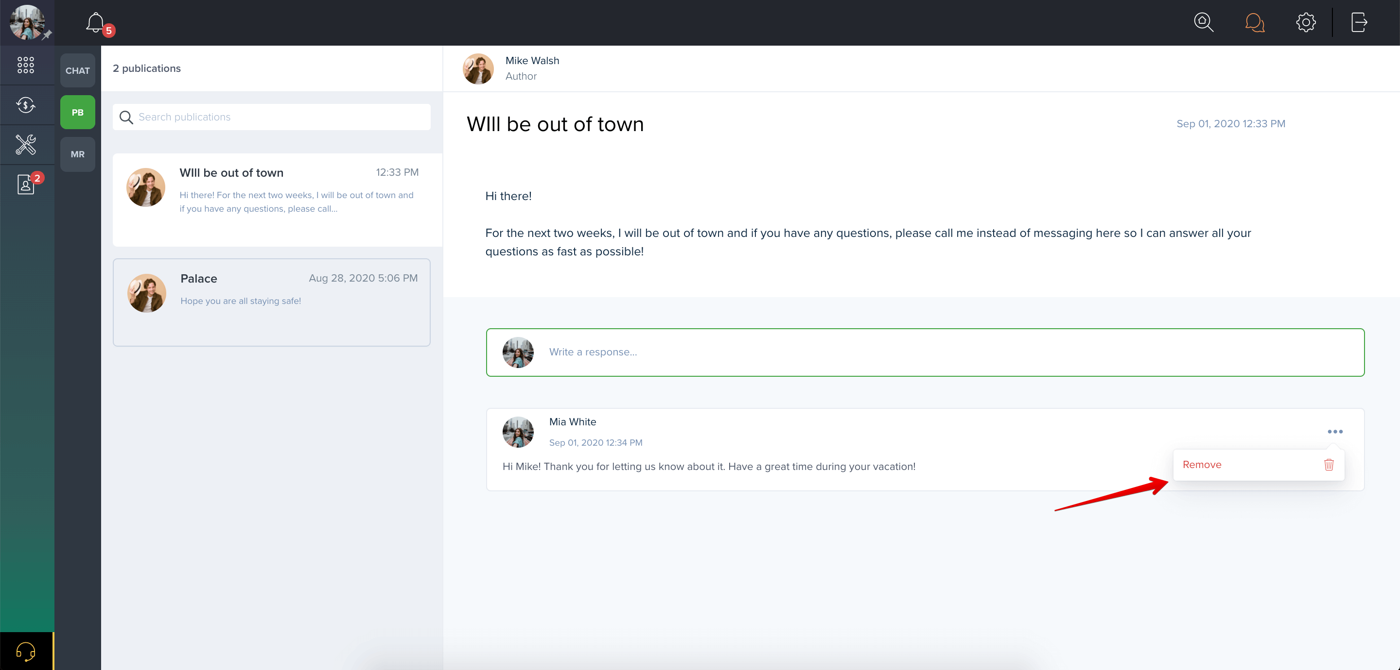Open the apps grid icon in sidebar
Viewport: 1400px width, 670px height.
point(26,65)
